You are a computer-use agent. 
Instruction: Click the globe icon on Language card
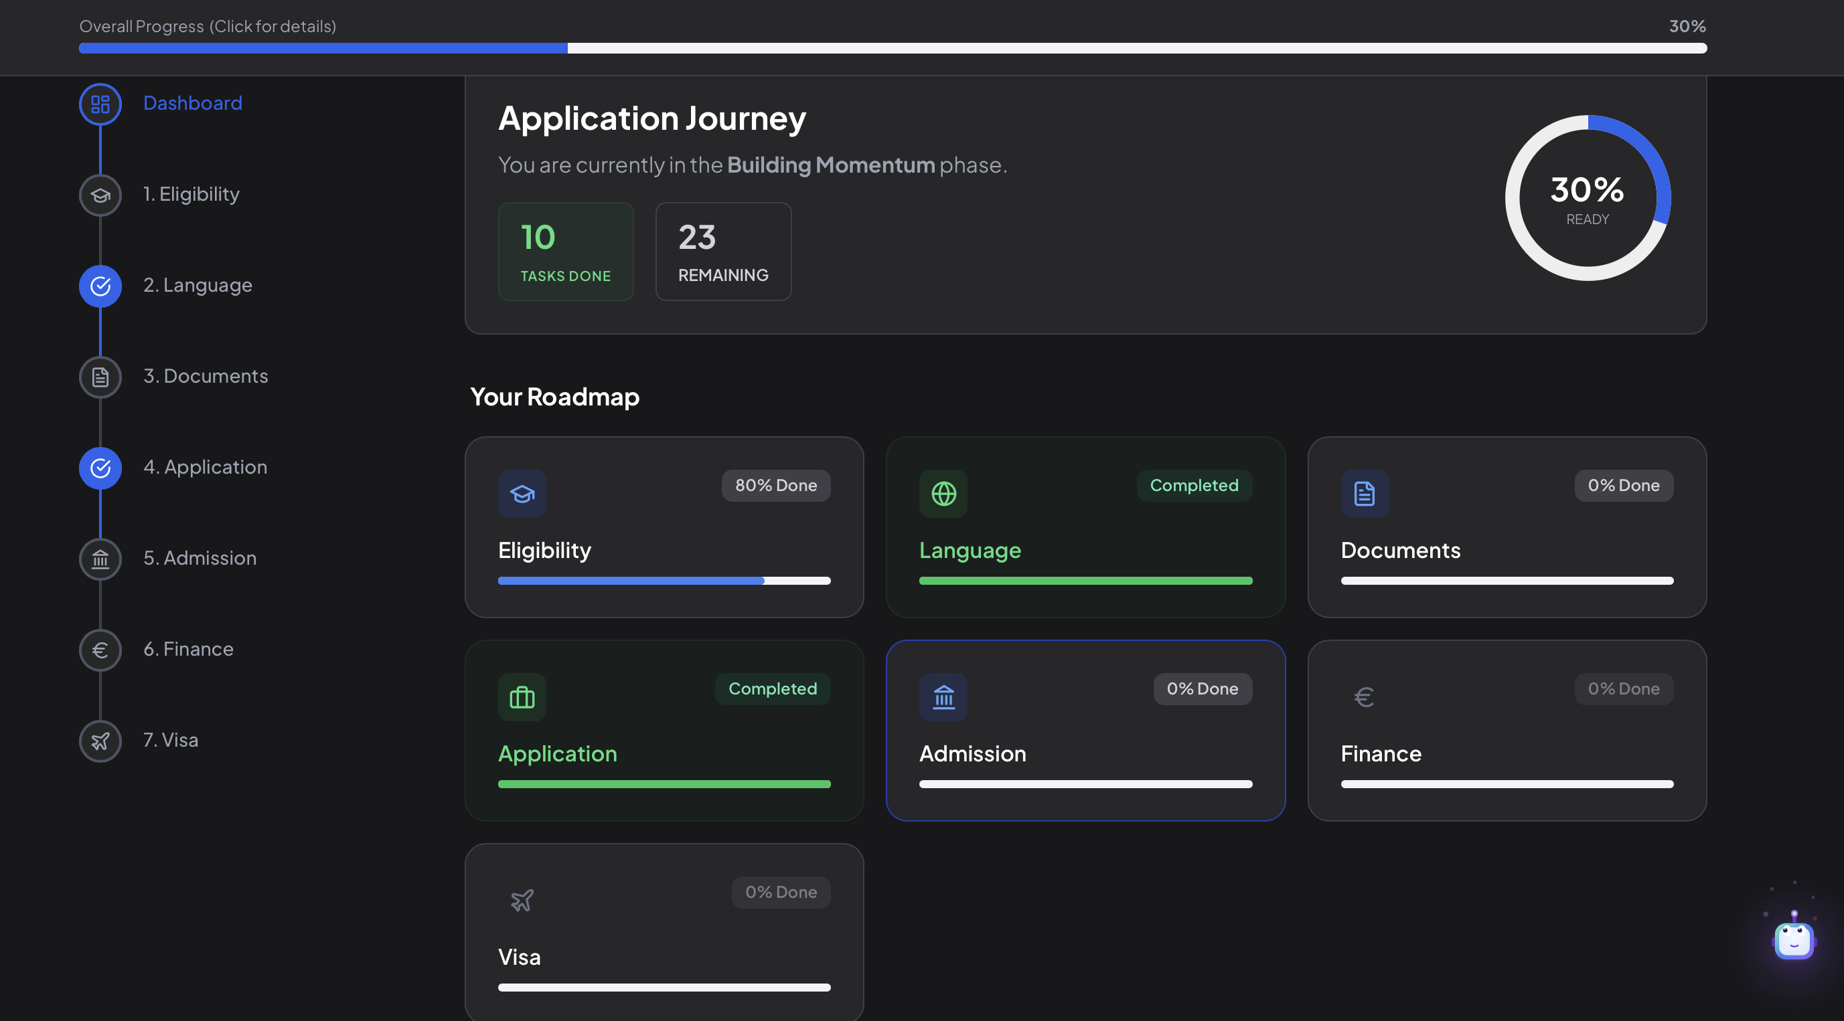943,494
